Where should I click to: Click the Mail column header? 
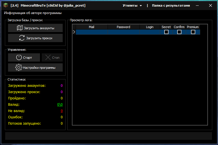click(x=92, y=27)
